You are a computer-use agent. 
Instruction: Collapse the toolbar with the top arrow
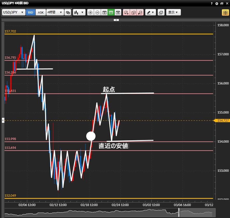point(116,20)
